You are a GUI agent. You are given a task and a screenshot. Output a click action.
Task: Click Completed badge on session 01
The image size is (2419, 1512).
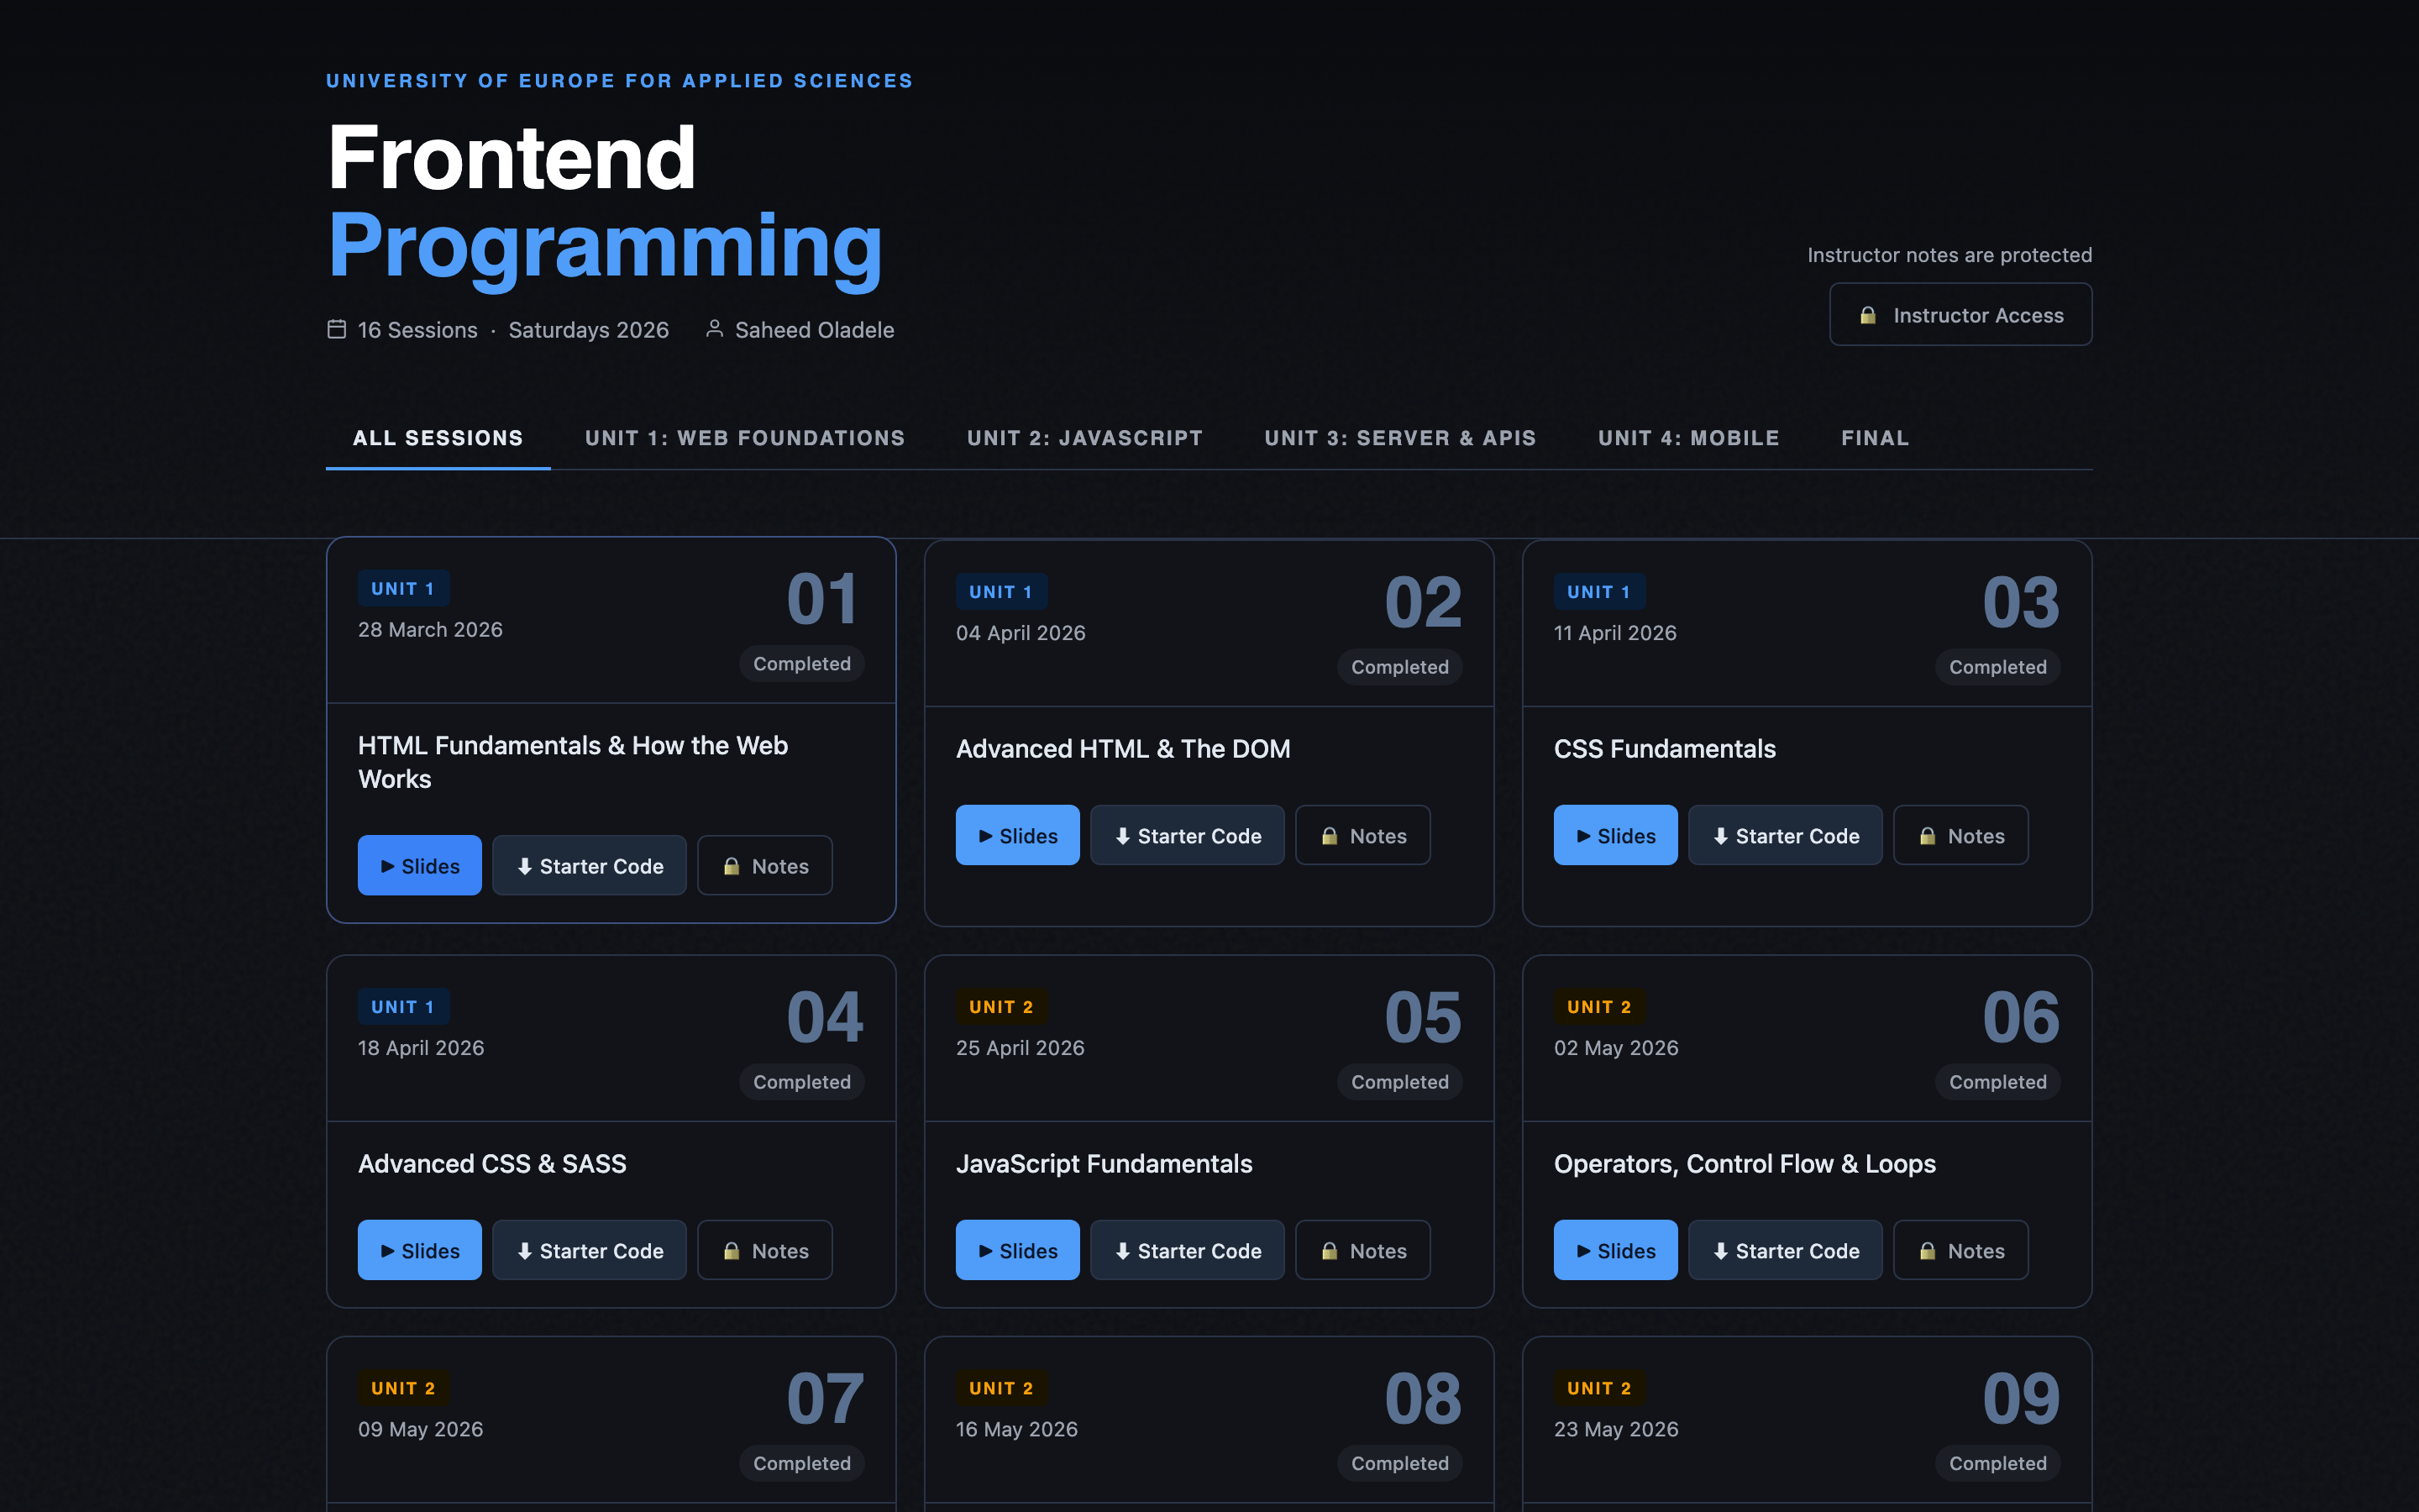pos(801,664)
